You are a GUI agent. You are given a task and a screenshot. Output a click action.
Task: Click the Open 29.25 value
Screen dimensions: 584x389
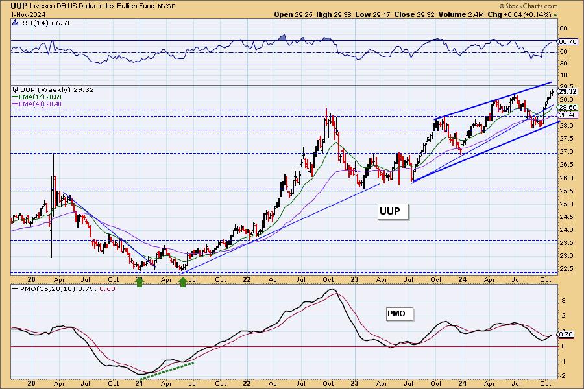[x=293, y=14]
